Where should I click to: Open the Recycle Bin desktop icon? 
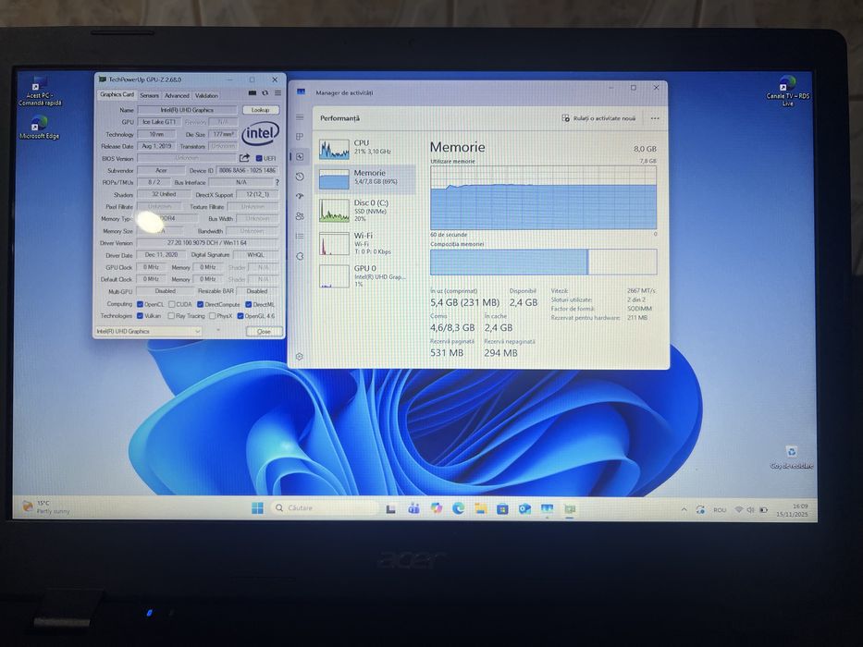[792, 458]
